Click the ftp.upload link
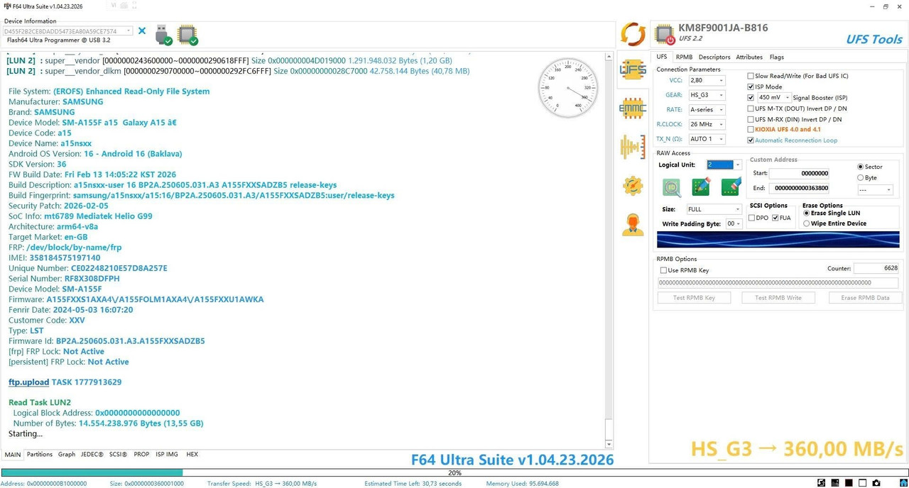 pyautogui.click(x=29, y=382)
